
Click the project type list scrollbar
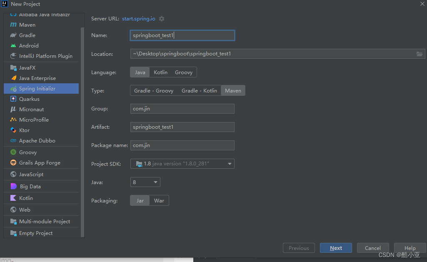82,132
